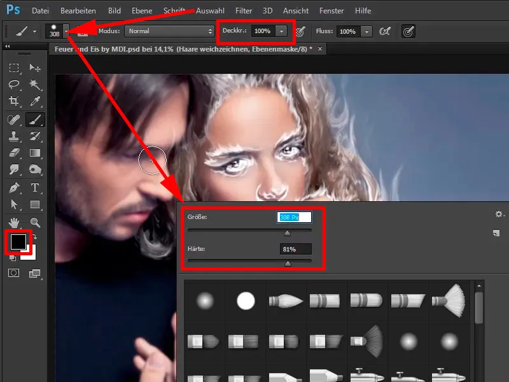The image size is (509, 382).
Task: Change the screen mode
Action: [x=35, y=273]
